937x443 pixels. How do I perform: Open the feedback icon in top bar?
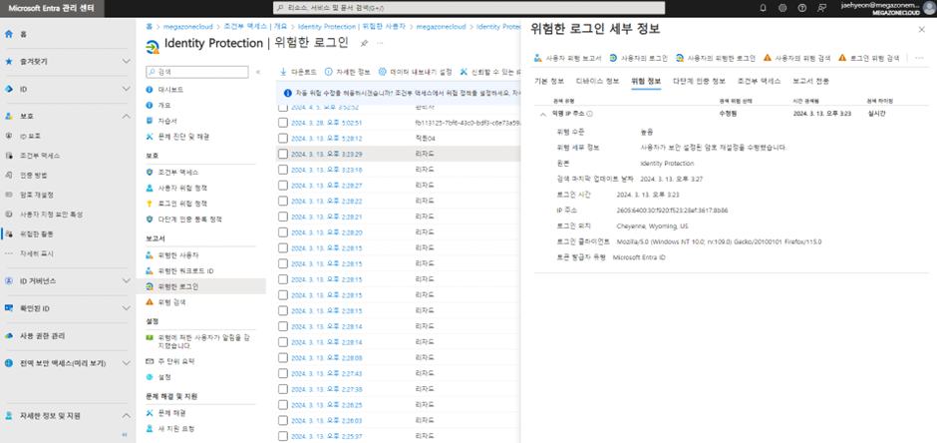pyautogui.click(x=821, y=8)
